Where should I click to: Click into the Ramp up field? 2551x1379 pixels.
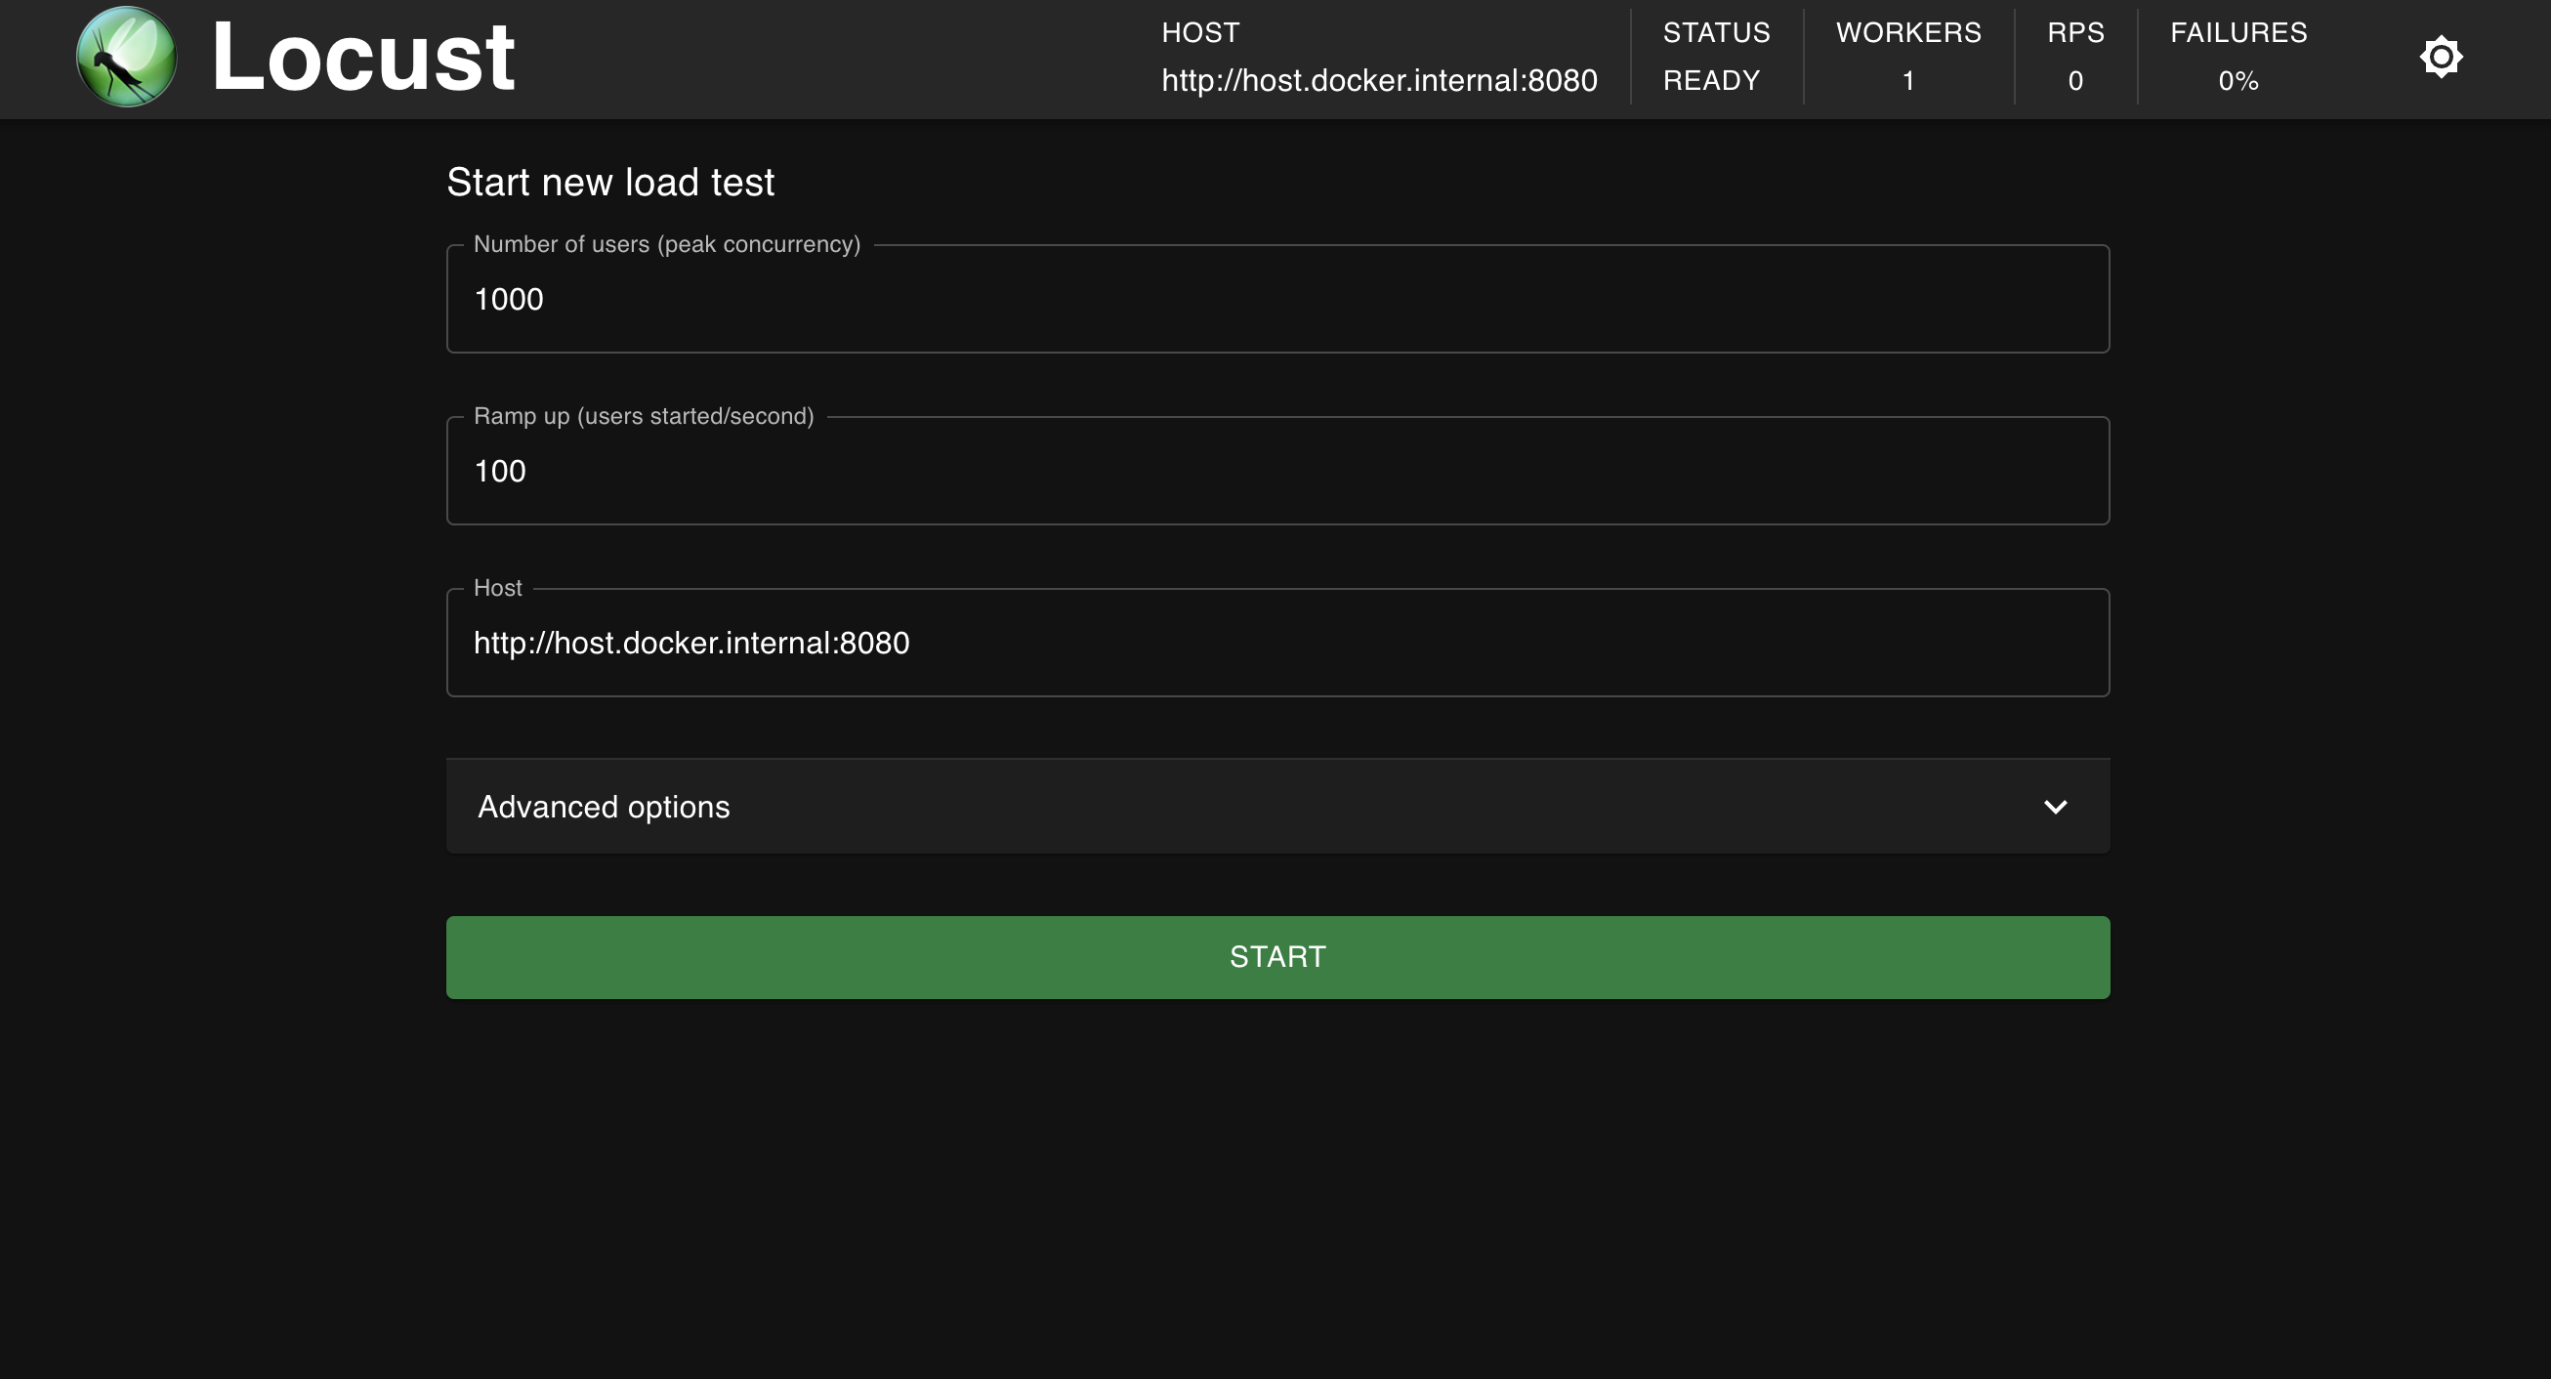(x=1277, y=471)
